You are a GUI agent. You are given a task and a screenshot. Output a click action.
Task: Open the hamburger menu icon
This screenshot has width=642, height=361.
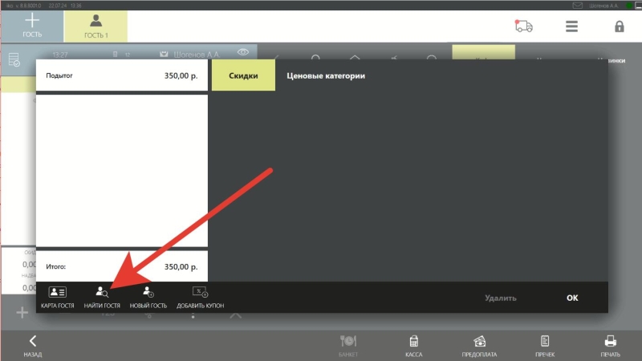tap(571, 26)
